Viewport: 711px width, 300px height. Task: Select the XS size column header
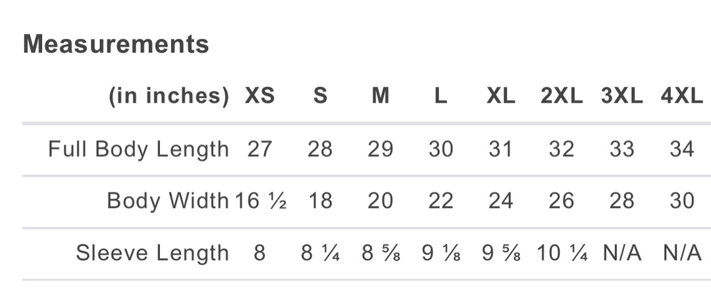[x=260, y=96]
